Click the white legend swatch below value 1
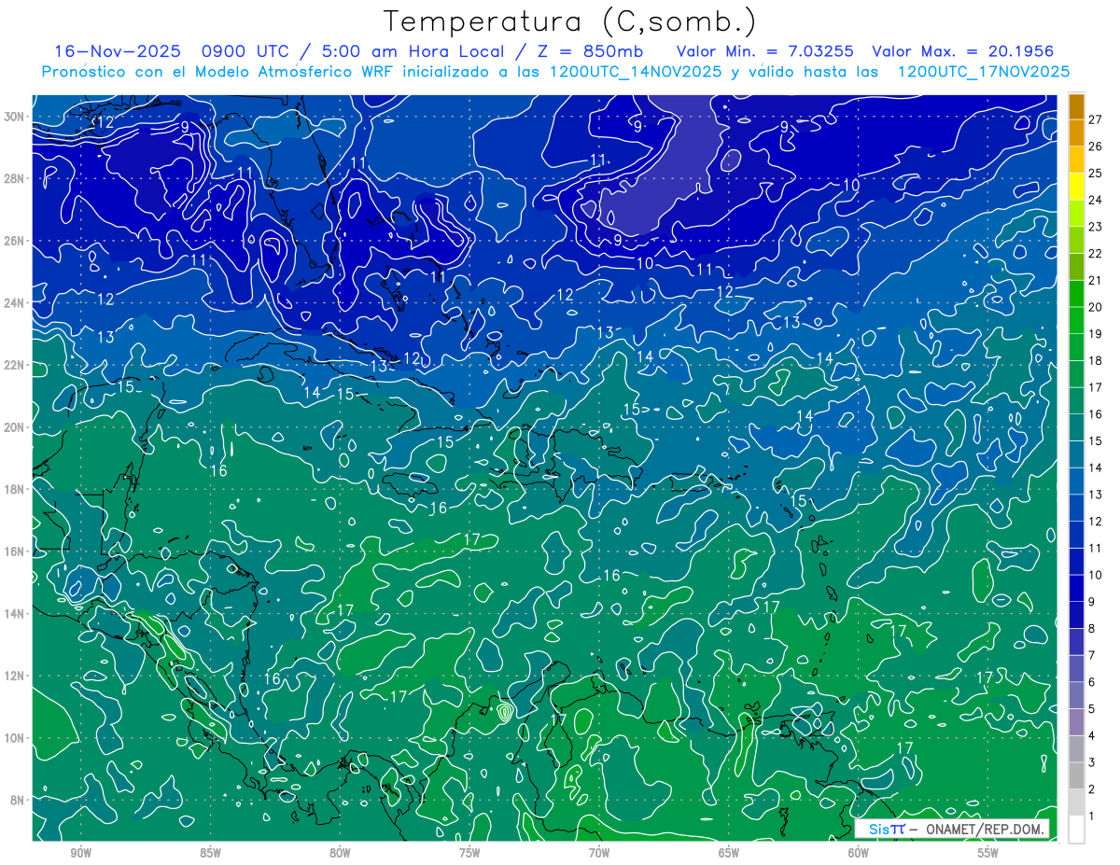The image size is (1120, 865). point(1076,830)
